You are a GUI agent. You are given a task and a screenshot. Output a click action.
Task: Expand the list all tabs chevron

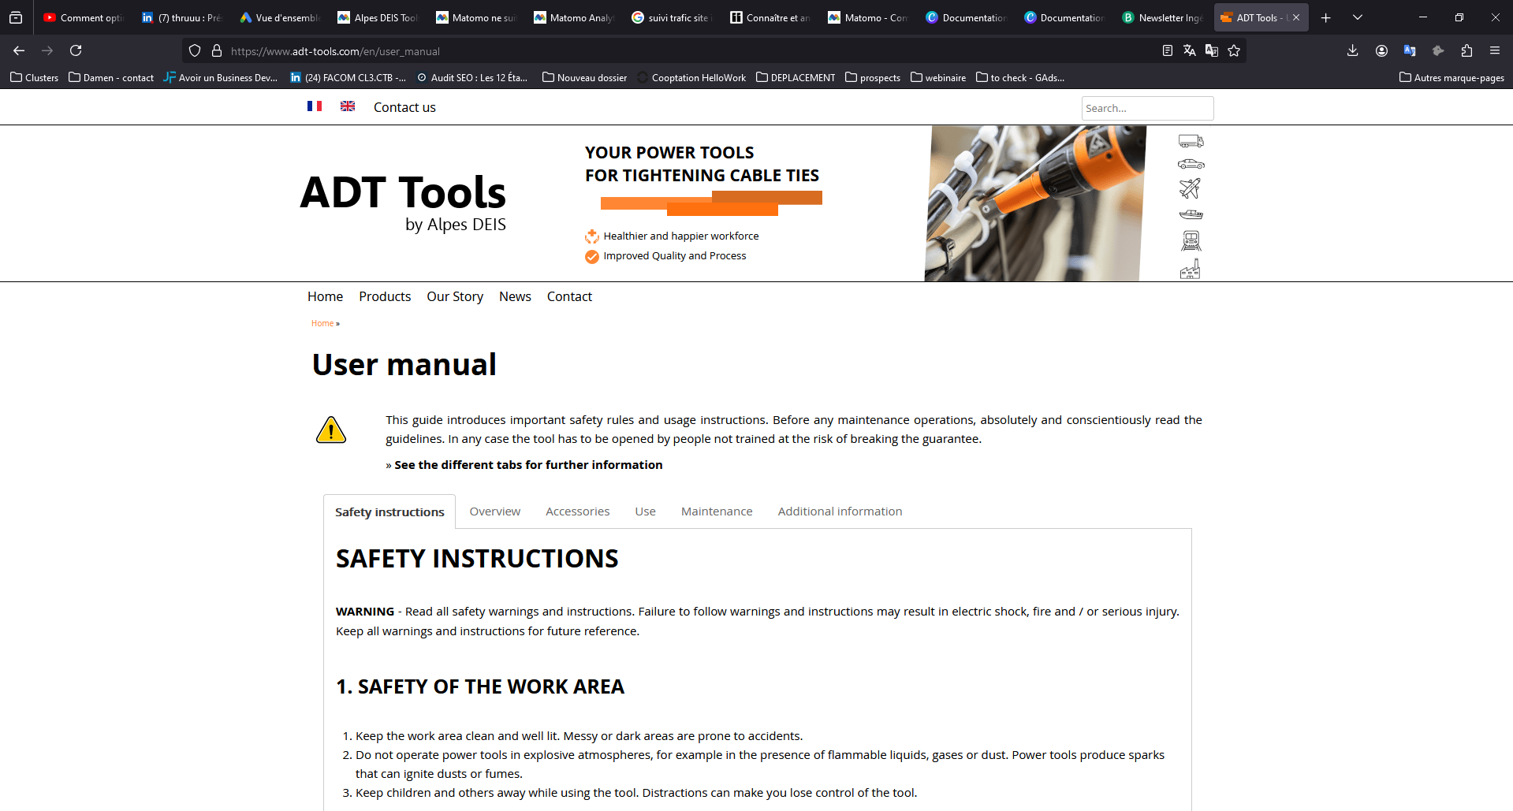tap(1358, 17)
